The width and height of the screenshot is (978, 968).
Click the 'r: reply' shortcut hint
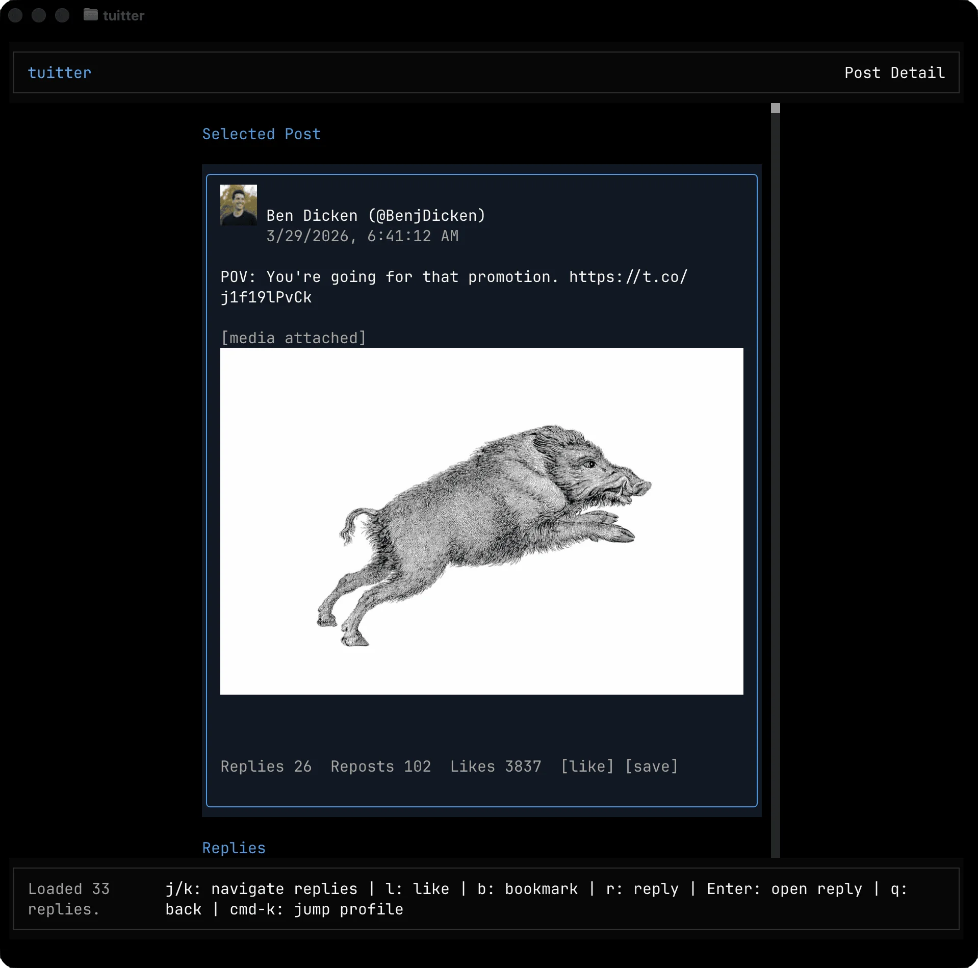642,889
